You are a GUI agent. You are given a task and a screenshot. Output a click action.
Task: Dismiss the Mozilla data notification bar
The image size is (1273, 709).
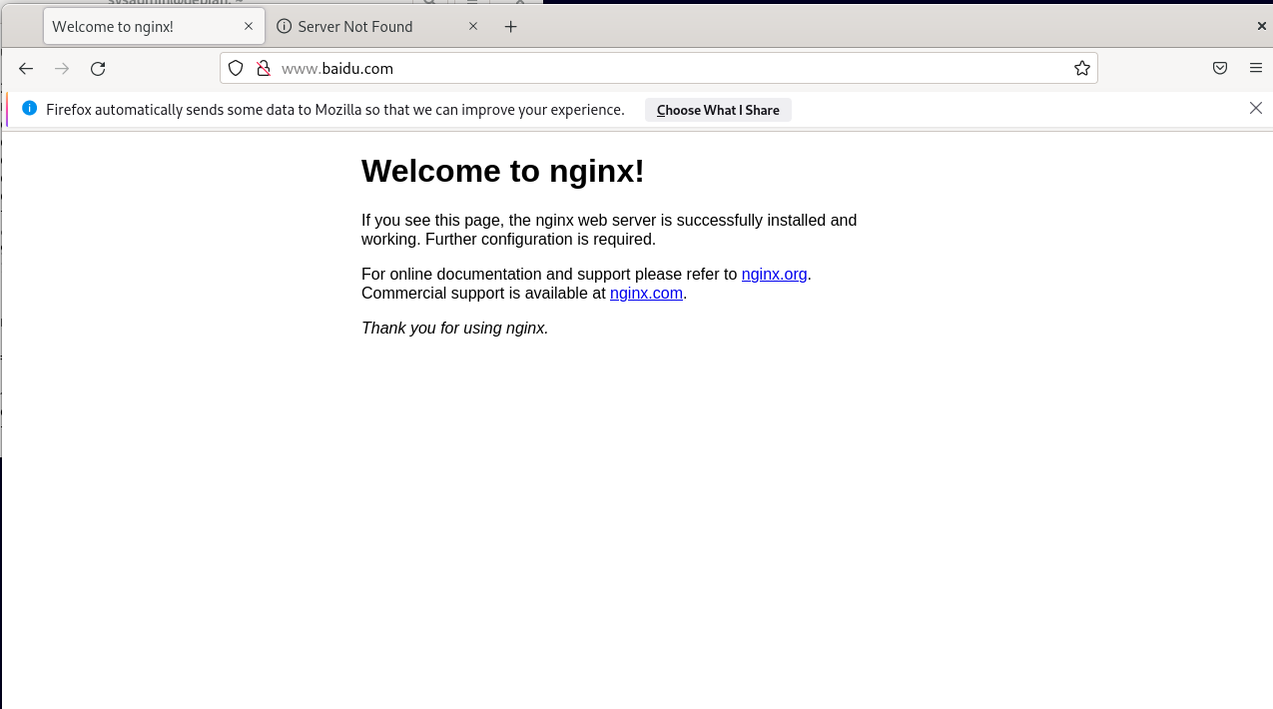(x=1256, y=108)
